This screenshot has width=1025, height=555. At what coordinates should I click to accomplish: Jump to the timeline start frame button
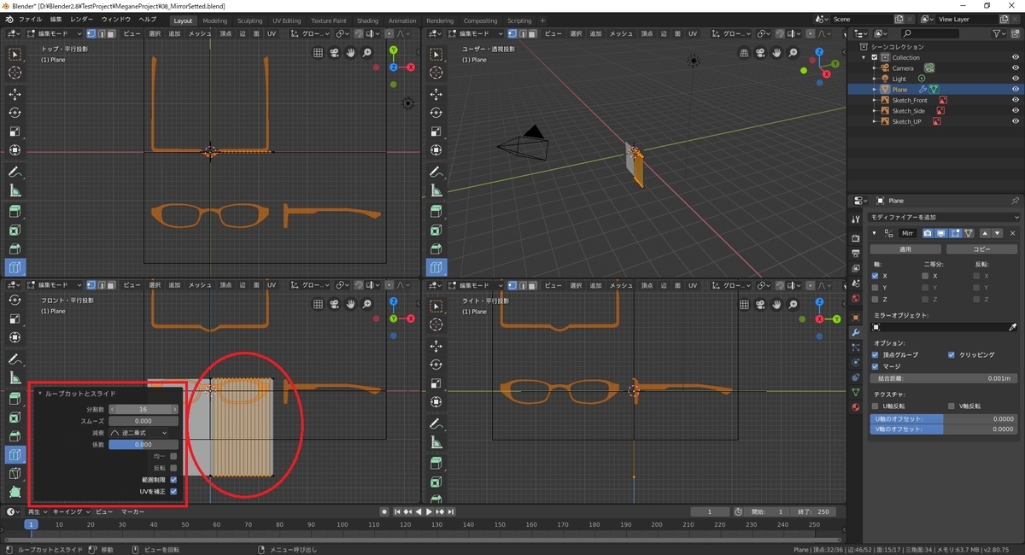tap(397, 511)
